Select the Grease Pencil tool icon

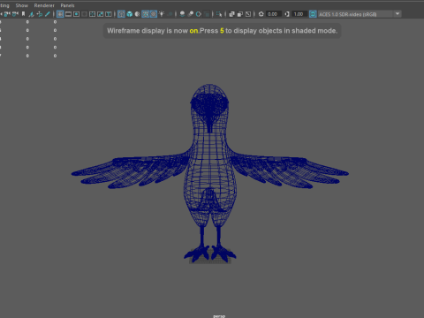(x=48, y=14)
